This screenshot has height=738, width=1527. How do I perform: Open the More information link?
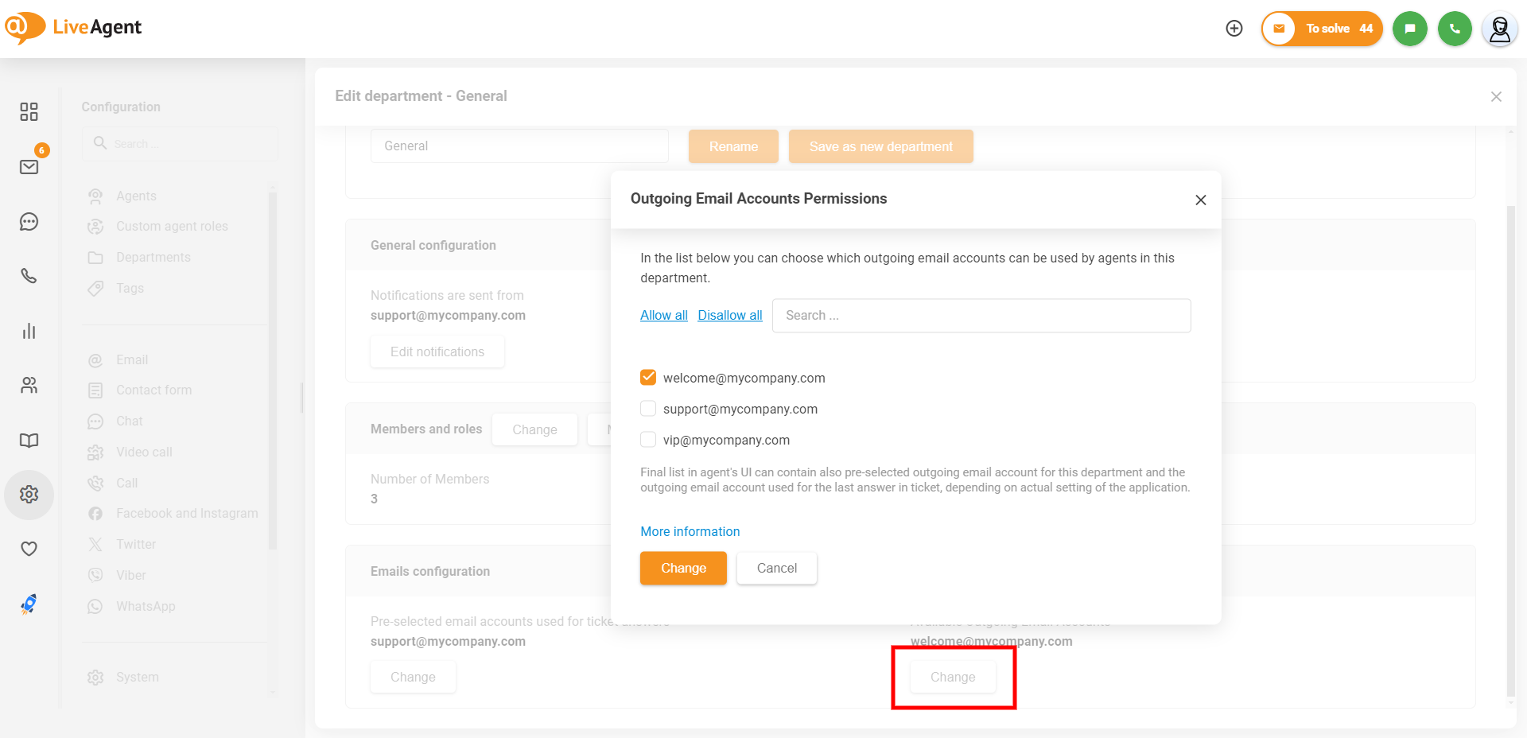click(690, 531)
